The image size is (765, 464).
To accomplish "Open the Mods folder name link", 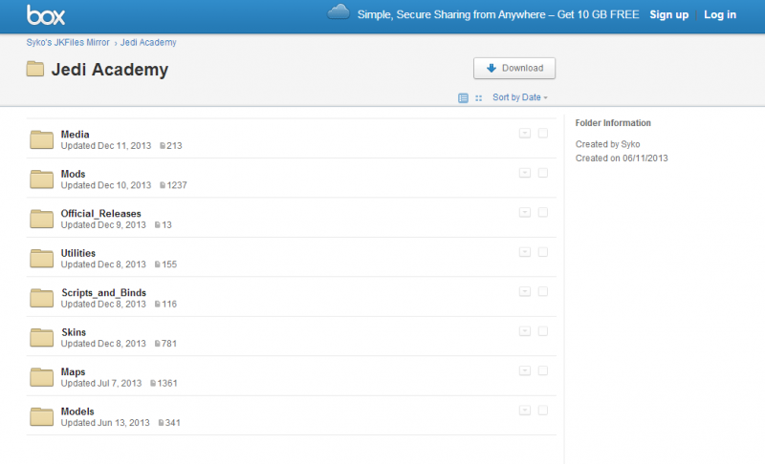I will coord(74,174).
